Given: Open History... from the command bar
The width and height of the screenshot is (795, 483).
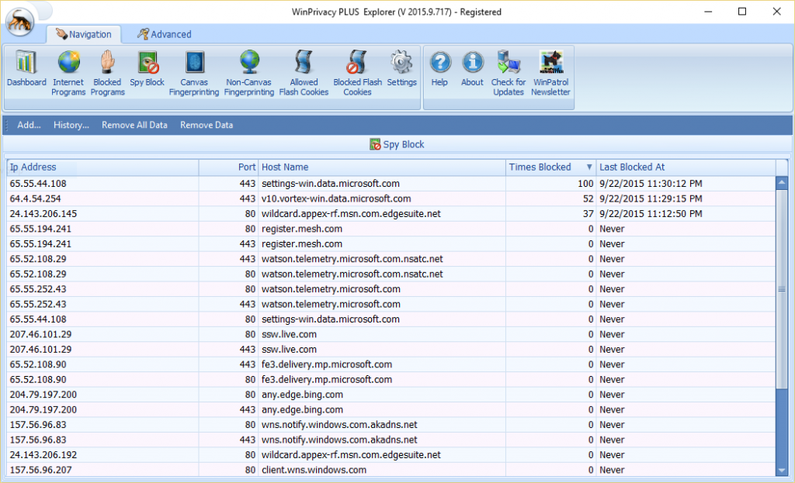Looking at the screenshot, I should tap(71, 125).
